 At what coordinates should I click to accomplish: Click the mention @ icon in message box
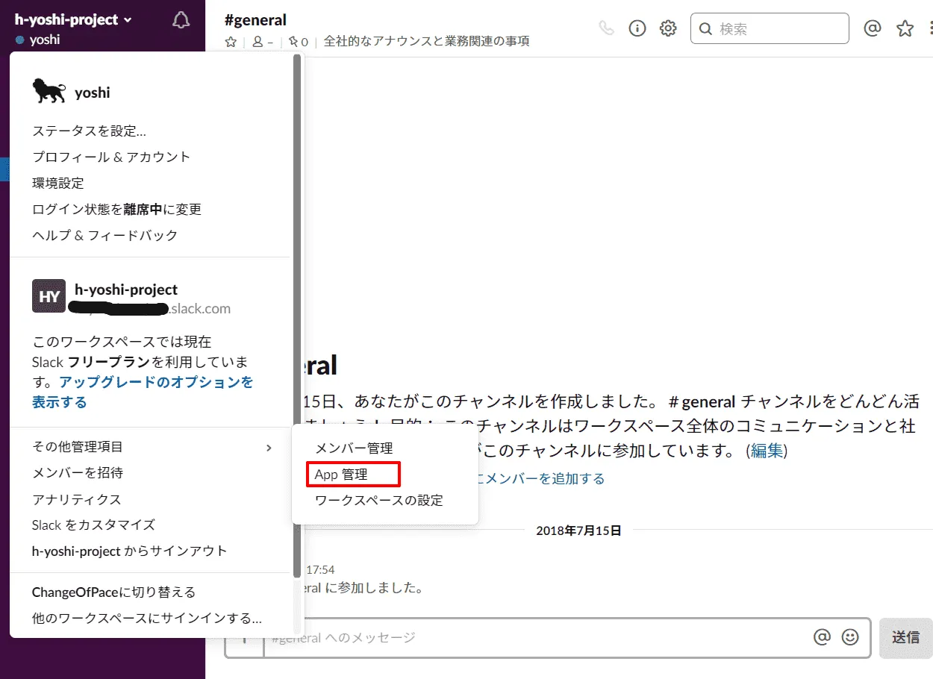click(x=821, y=637)
